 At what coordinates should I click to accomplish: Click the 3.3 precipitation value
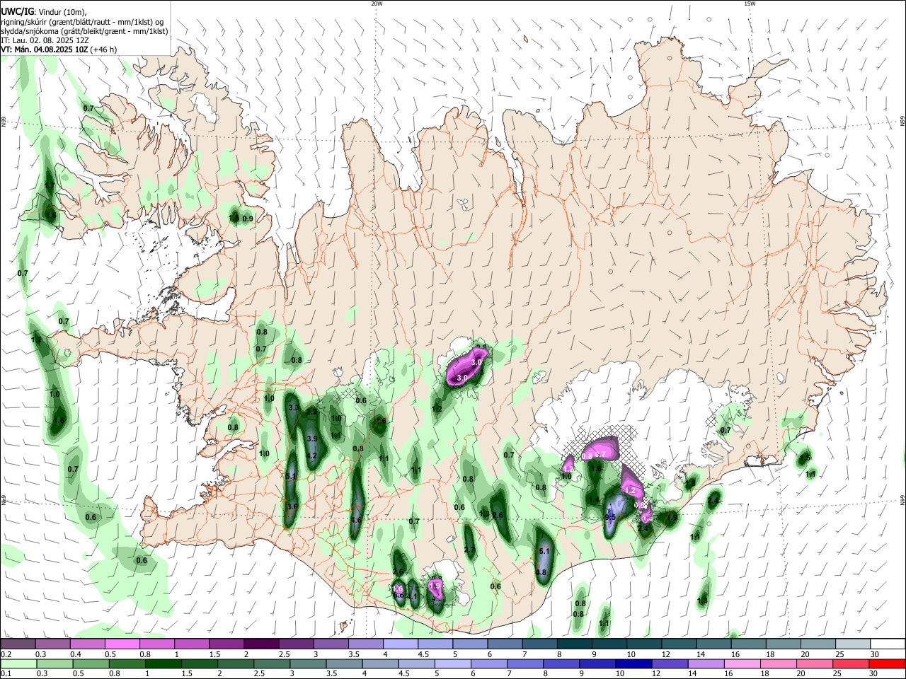294,407
